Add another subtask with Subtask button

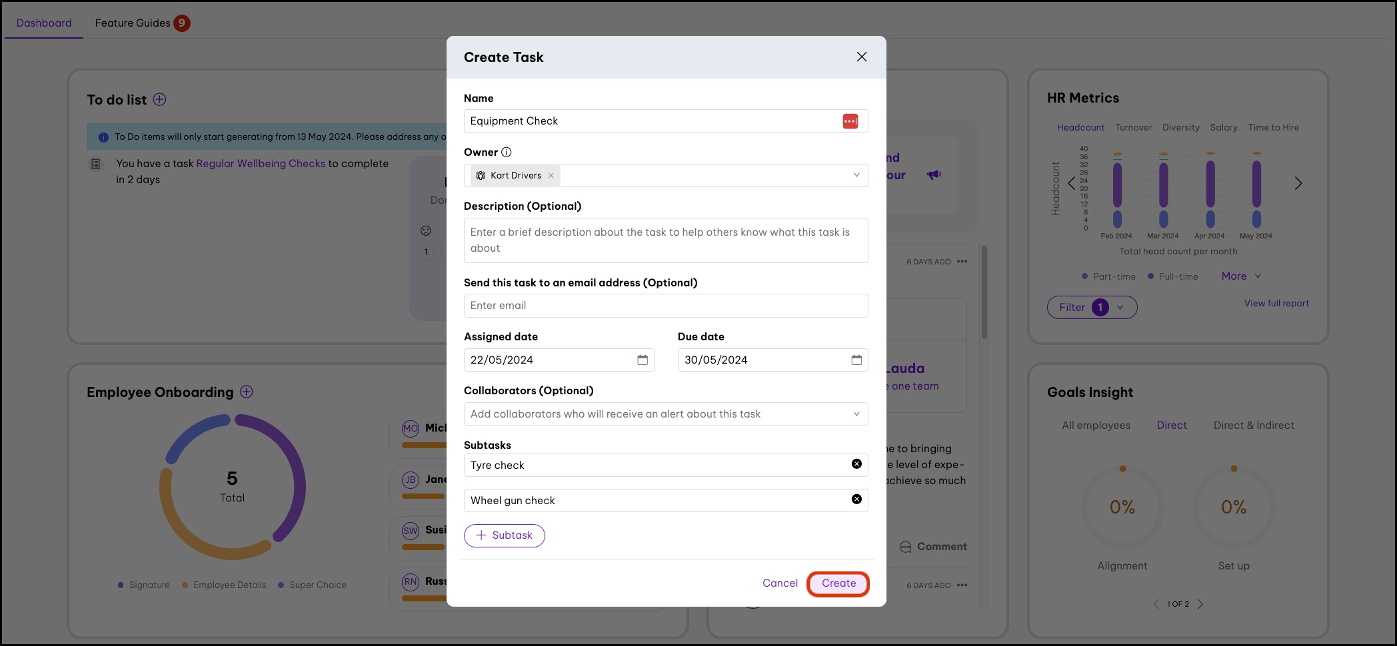504,535
